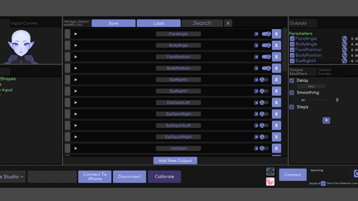Viewport: 358px width, 201px height.
Task: Open curve graph for EyeRightX parameter
Action: [x=344, y=61]
